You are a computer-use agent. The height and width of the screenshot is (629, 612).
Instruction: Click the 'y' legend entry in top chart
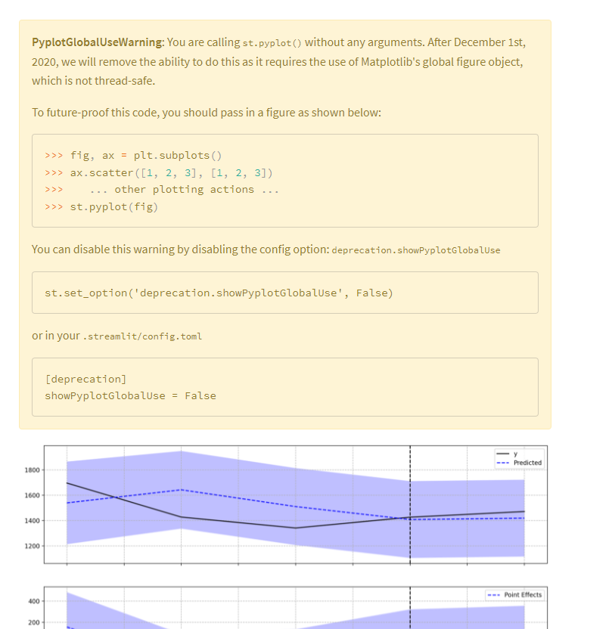pos(508,454)
